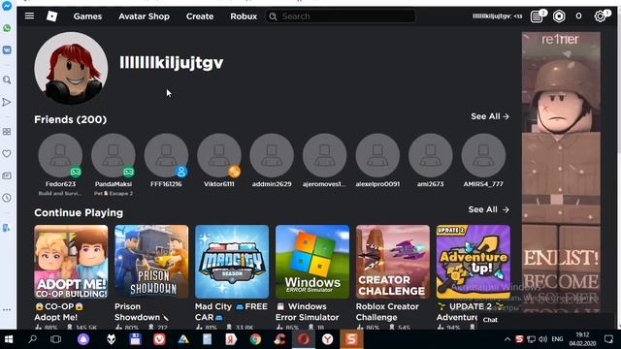This screenshot has height=349, width=621.
Task: Click the Roblox logo home icon
Action: [51, 16]
